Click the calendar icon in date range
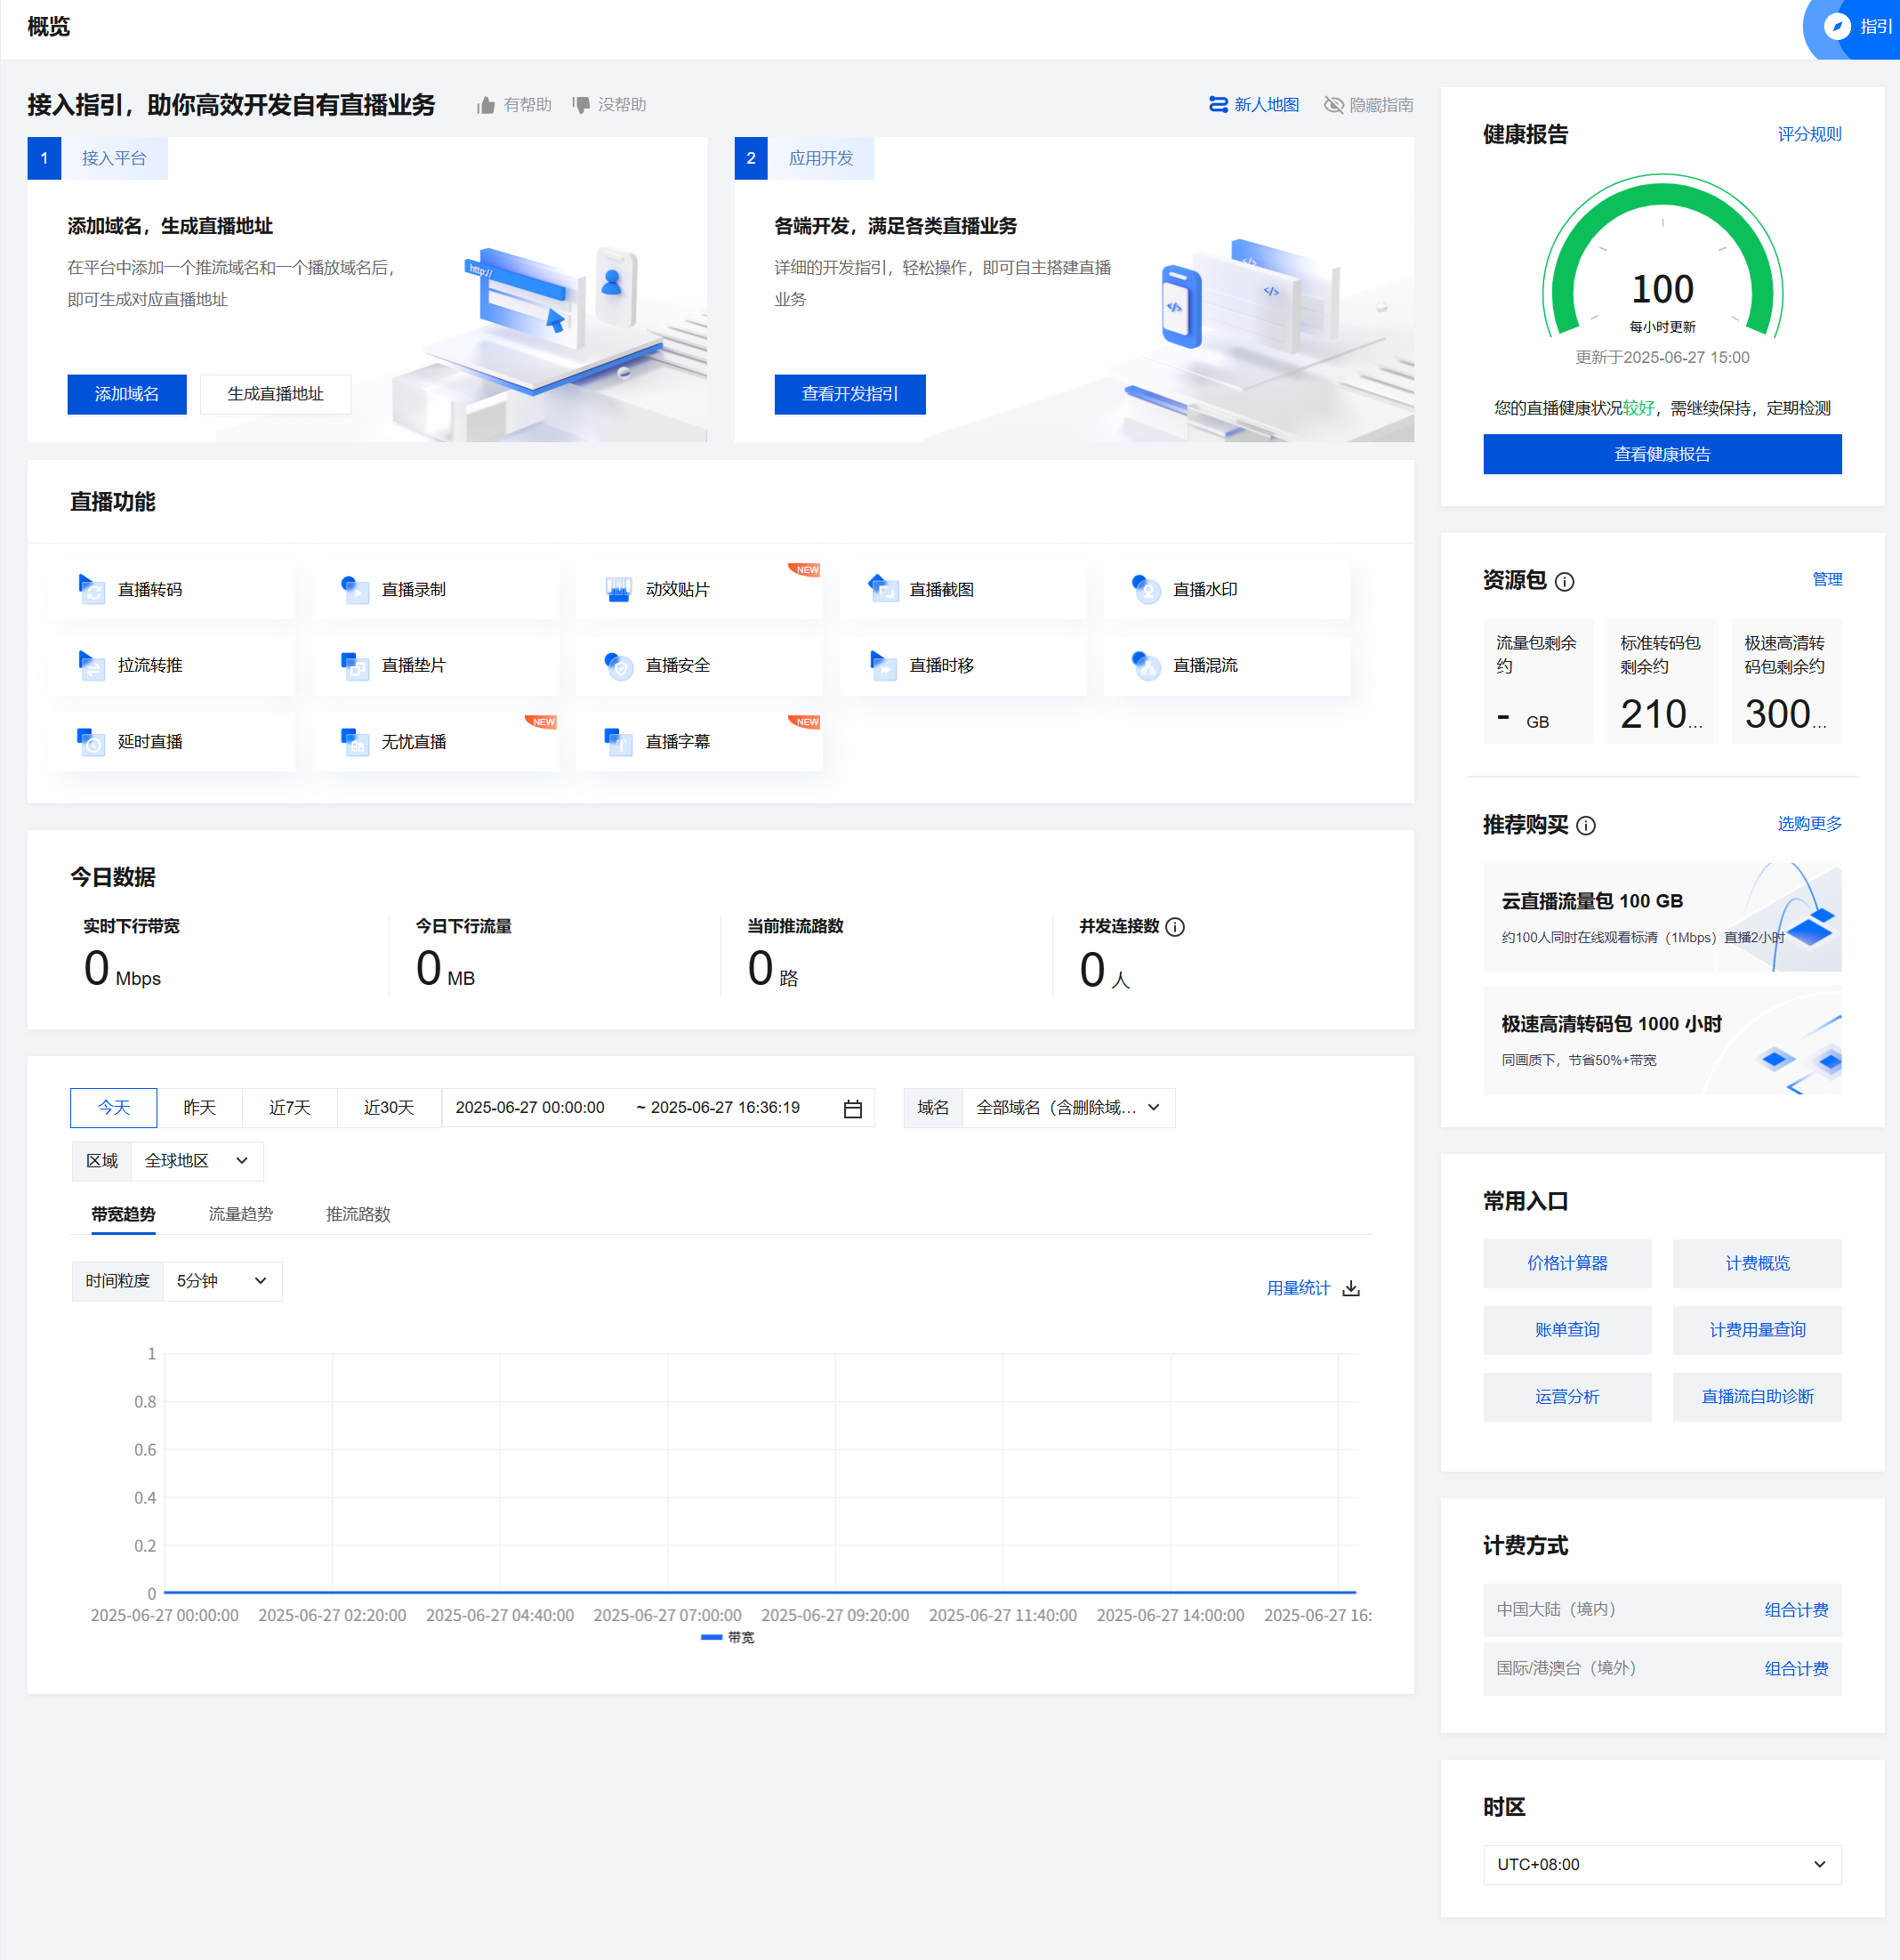Viewport: 1900px width, 1960px height. tap(852, 1108)
